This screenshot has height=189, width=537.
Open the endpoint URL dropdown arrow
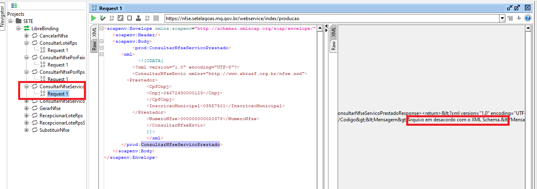pyautogui.click(x=502, y=18)
